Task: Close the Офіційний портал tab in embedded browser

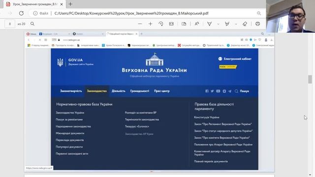Action: [136, 34]
